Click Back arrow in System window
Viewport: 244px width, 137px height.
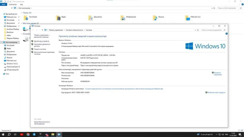click(33, 30)
